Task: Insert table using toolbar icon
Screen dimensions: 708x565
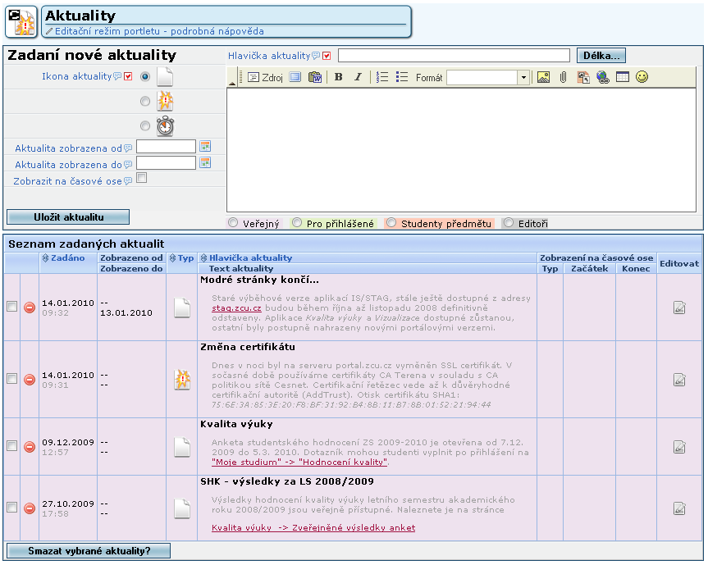Action: point(622,77)
